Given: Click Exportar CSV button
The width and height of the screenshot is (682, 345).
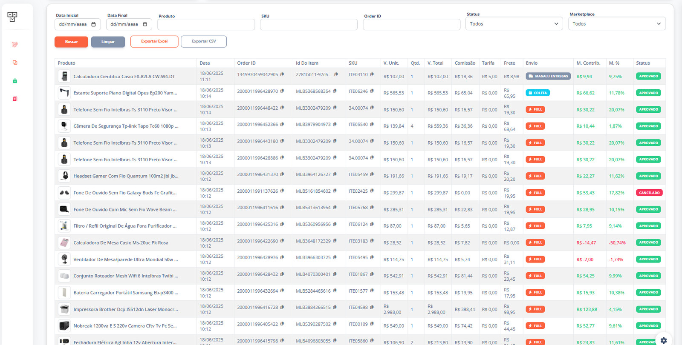Looking at the screenshot, I should click(204, 41).
